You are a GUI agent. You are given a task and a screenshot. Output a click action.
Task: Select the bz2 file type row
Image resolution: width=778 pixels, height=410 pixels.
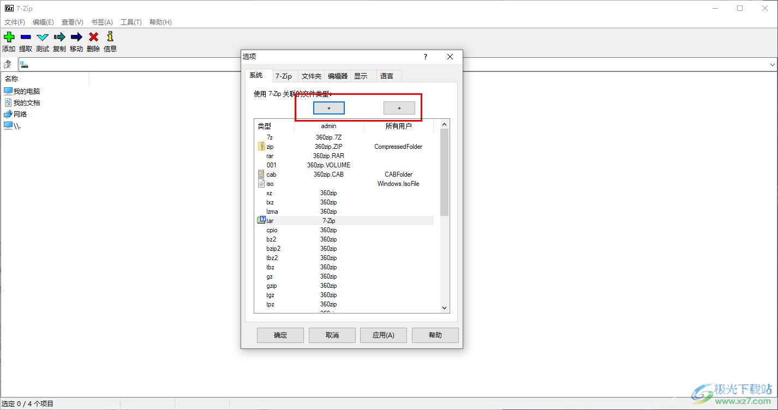coord(345,239)
